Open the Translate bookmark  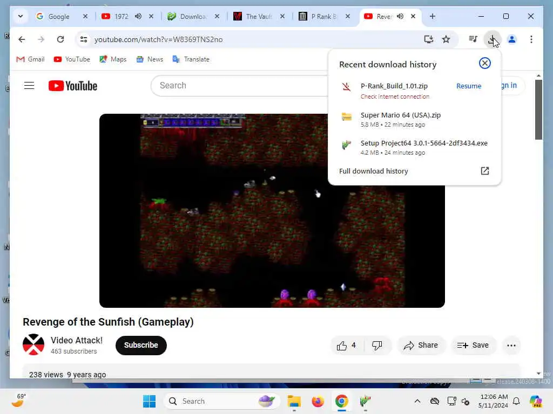click(x=191, y=59)
